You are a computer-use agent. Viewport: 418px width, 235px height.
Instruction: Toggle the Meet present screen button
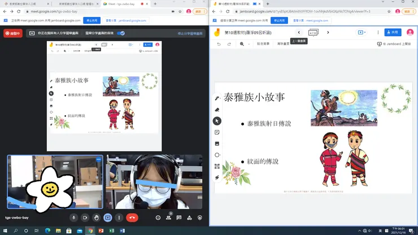[108, 217]
